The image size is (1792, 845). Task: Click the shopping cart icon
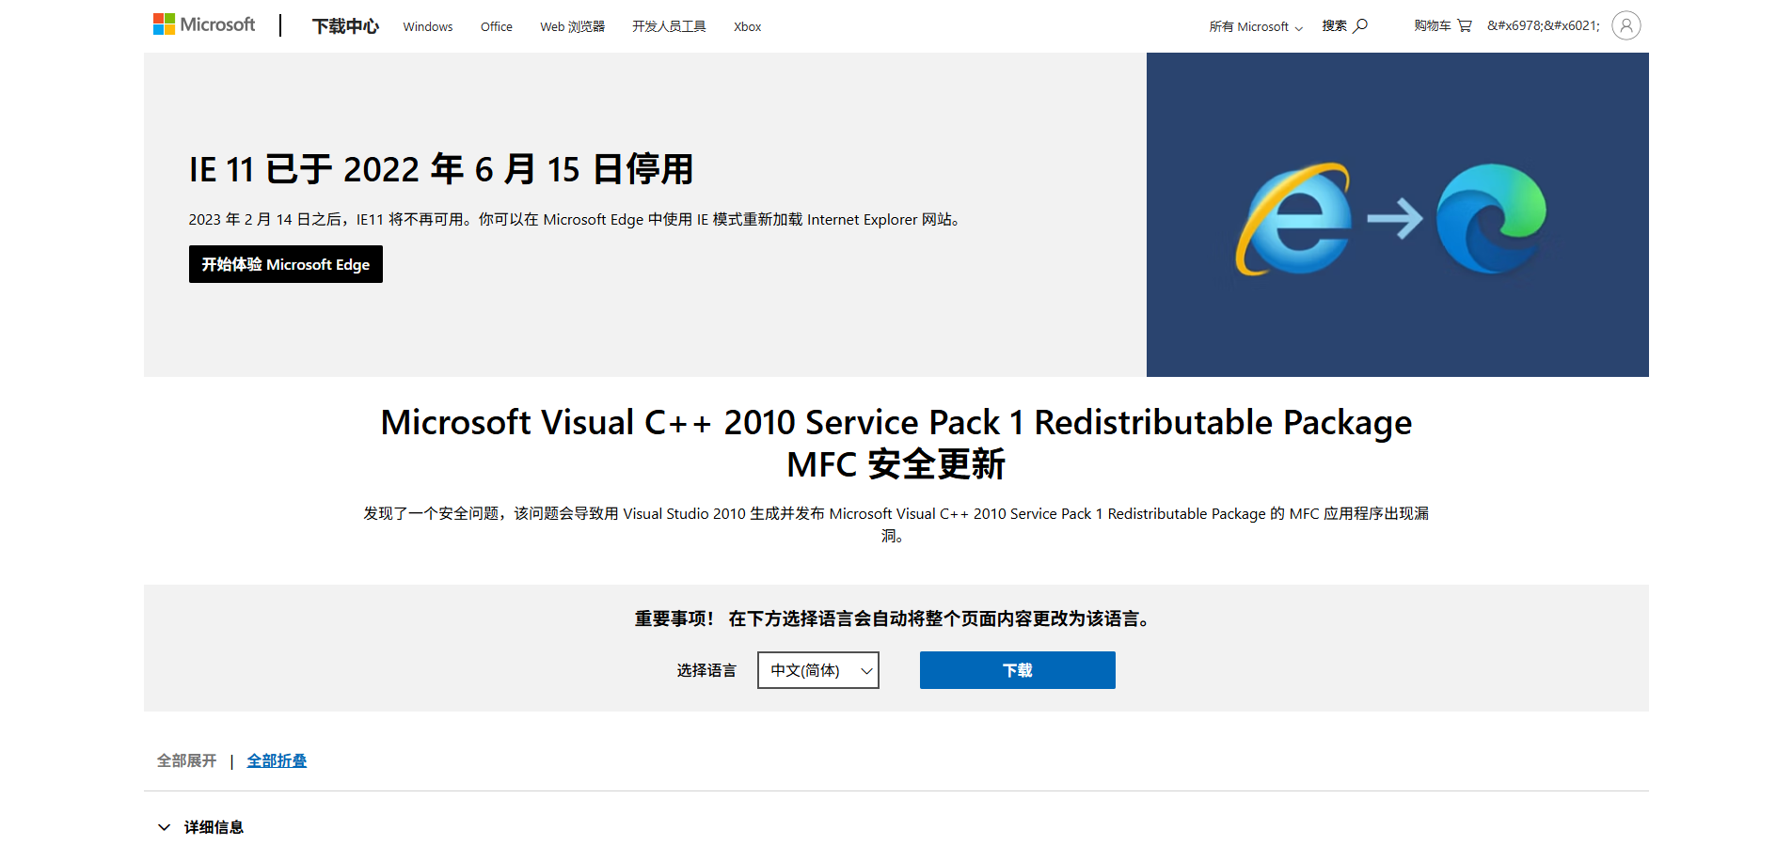point(1464,25)
